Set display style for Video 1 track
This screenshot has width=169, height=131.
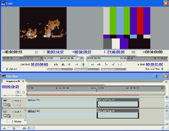click(5, 105)
